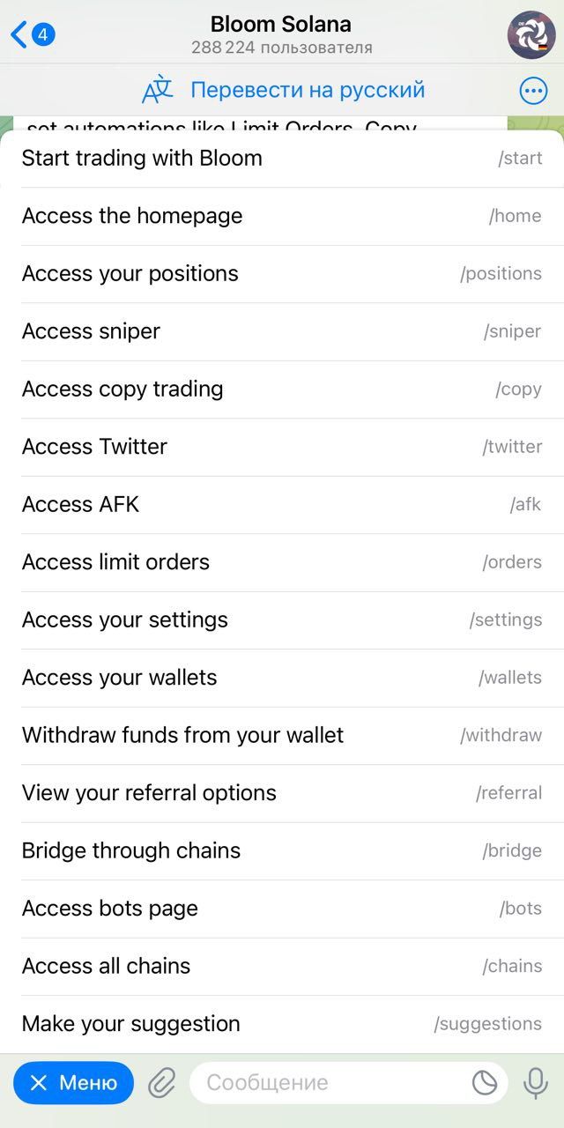Open scheduled messages via the clock icon
This screenshot has height=1128, width=564.
click(x=484, y=1083)
